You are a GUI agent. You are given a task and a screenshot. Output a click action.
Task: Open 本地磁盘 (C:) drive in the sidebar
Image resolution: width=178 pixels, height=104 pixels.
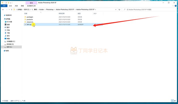11,41
